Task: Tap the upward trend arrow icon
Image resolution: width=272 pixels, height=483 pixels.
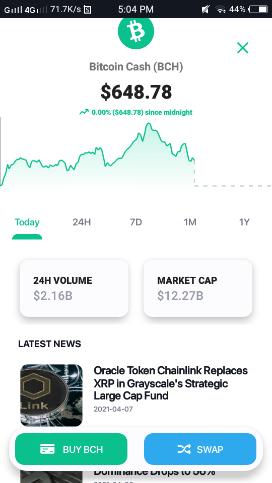Action: (84, 112)
